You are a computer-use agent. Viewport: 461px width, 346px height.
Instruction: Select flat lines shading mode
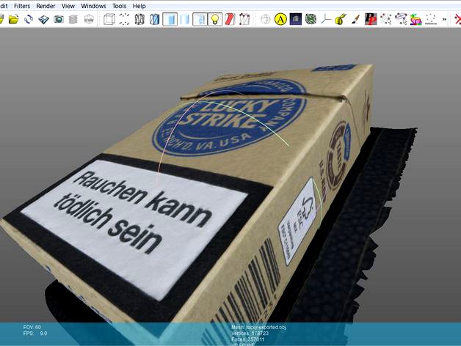[x=170, y=19]
